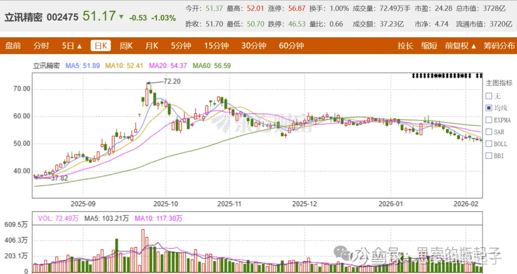Click the 72.20 high price annotation

pos(172,81)
